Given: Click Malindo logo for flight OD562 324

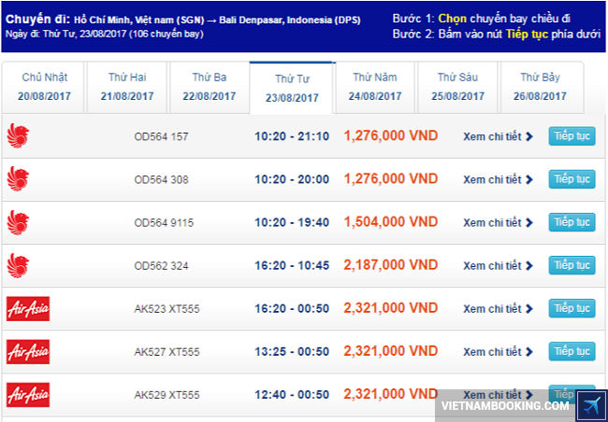Looking at the screenshot, I should tap(18, 265).
